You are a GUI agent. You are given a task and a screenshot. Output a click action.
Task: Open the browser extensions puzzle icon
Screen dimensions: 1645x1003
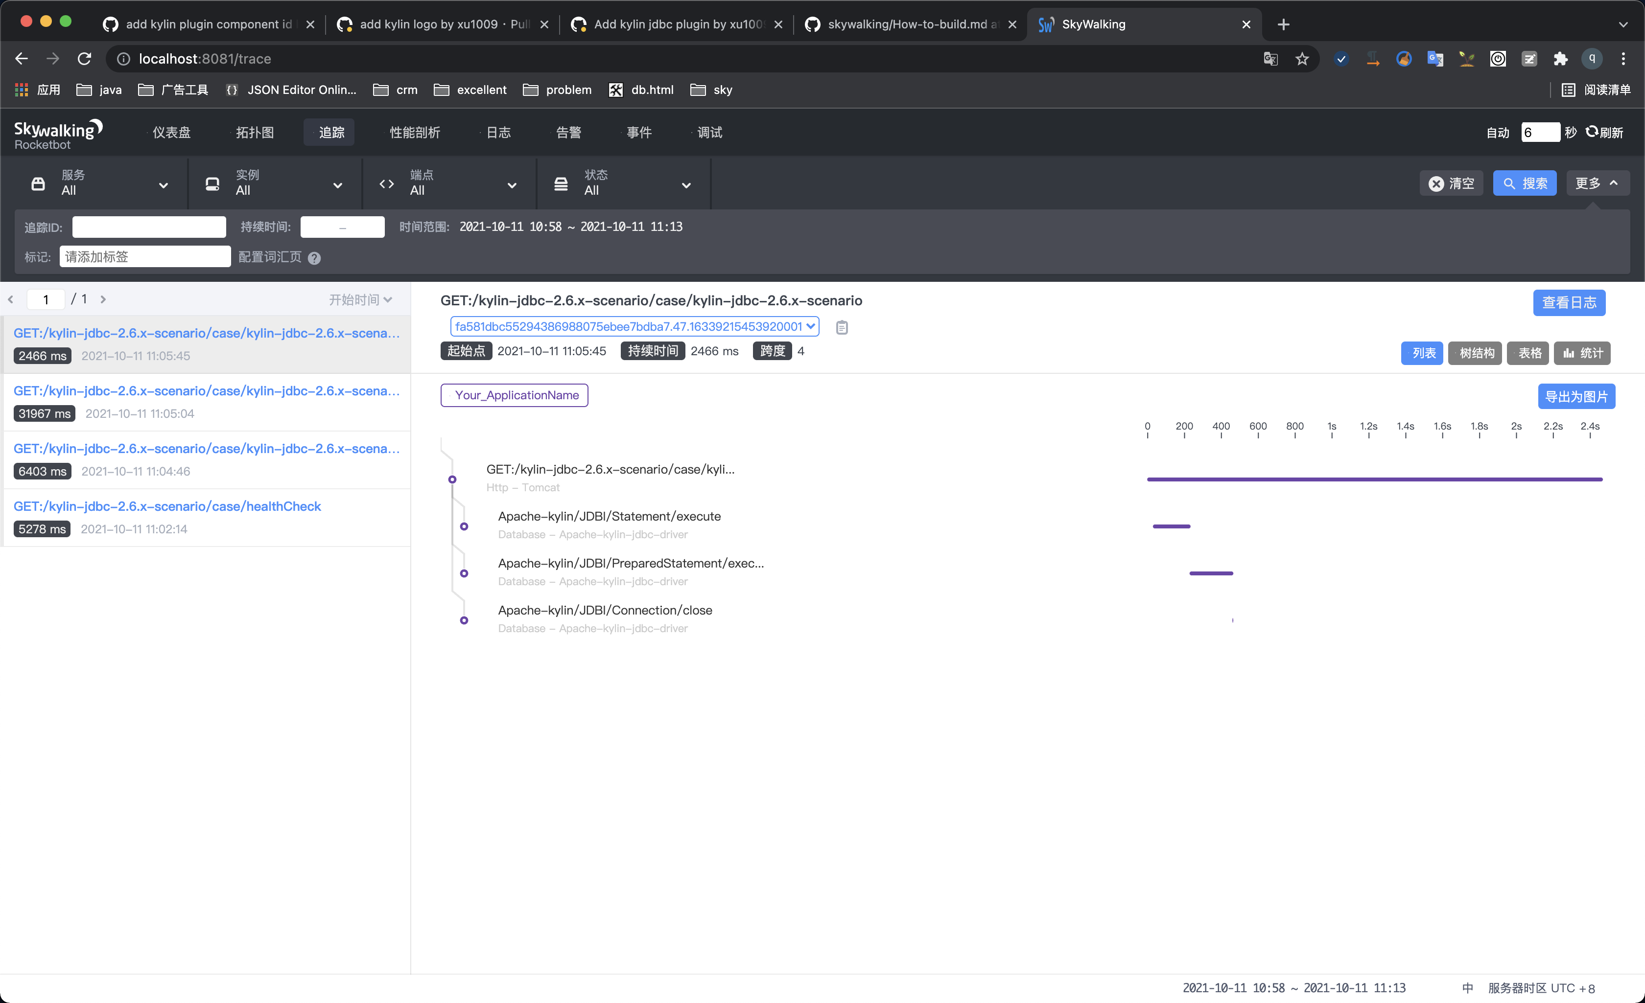(x=1560, y=59)
